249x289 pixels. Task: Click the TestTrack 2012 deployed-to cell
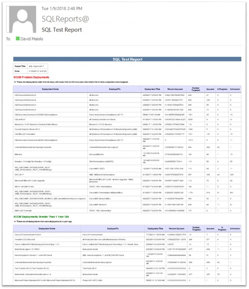pyautogui.click(x=113, y=268)
